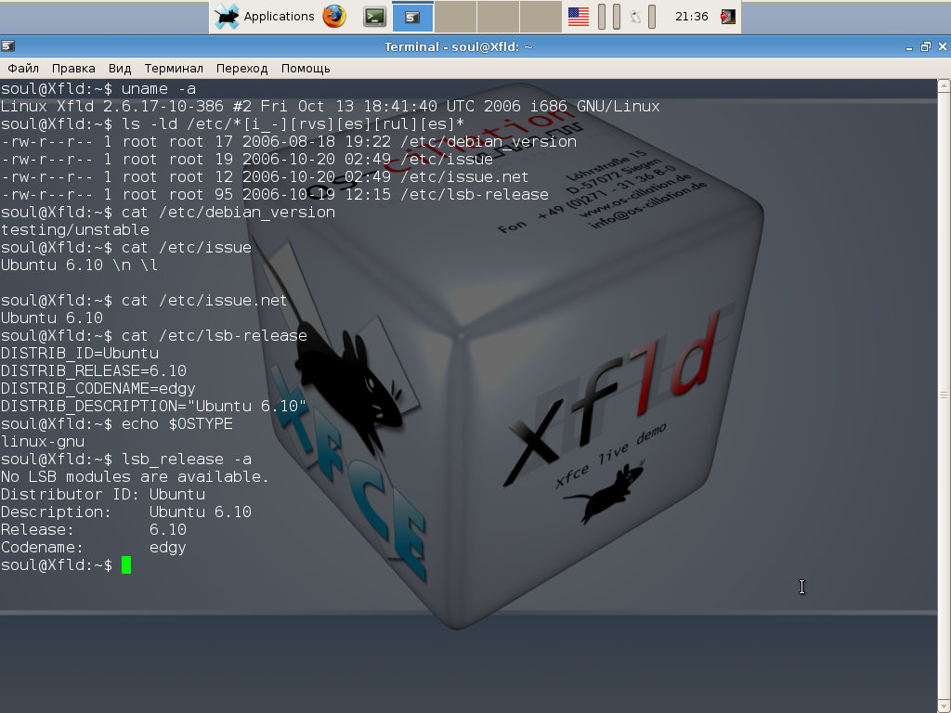The width and height of the screenshot is (951, 713).
Task: Launch Firefox from the top panel
Action: [334, 17]
